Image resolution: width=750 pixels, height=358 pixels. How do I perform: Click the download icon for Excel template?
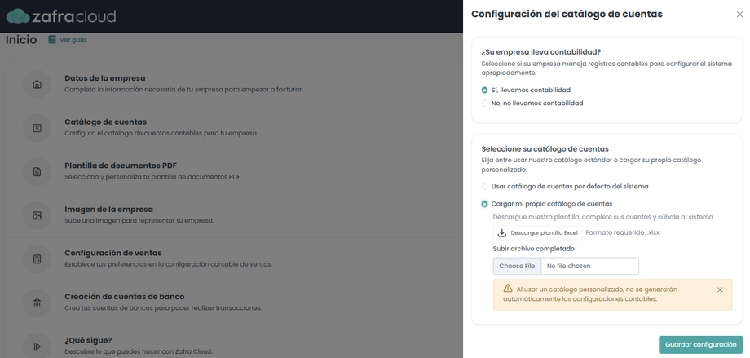[x=501, y=232]
